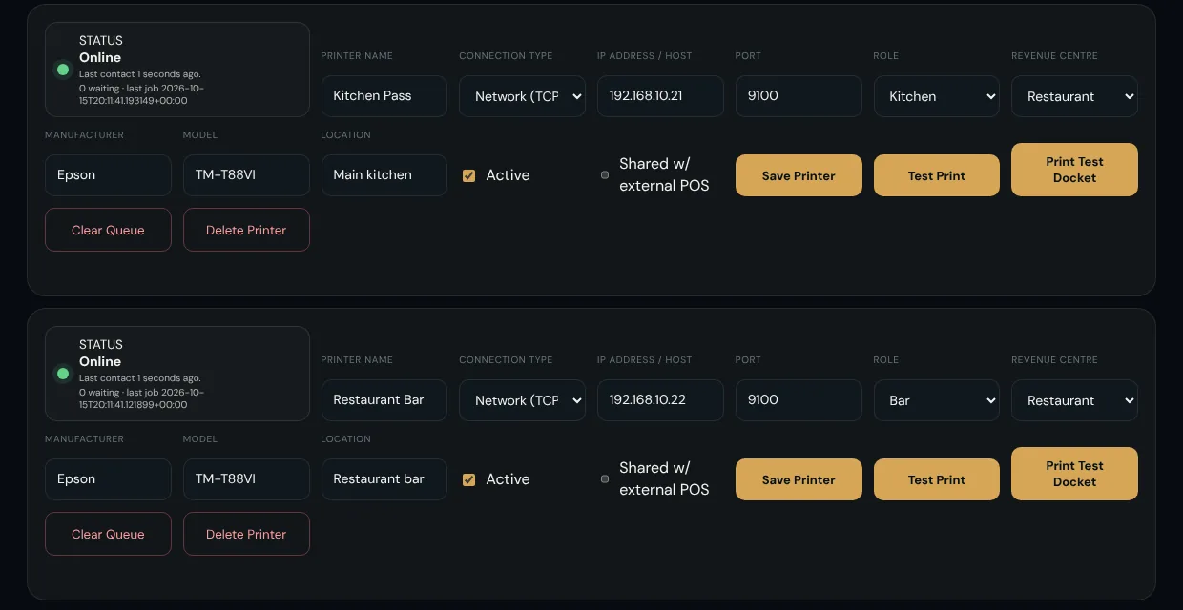Image resolution: width=1183 pixels, height=610 pixels.
Task: Focus the port field for Kitchen Pass
Action: click(x=799, y=96)
